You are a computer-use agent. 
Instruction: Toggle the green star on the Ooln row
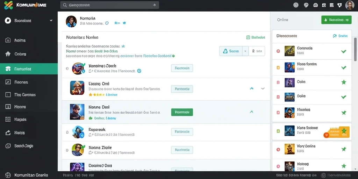344,82
